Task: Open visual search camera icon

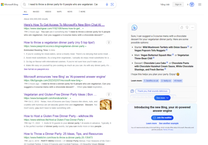Action: click(112, 4)
